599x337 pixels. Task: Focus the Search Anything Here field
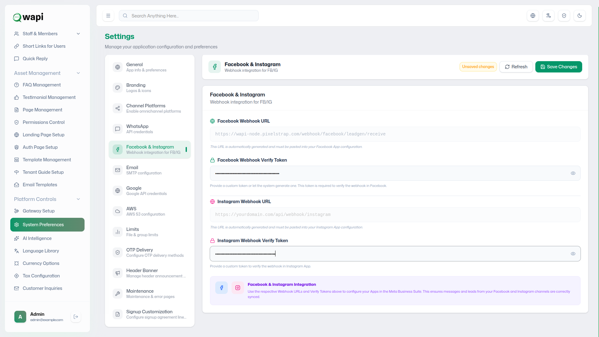[188, 16]
